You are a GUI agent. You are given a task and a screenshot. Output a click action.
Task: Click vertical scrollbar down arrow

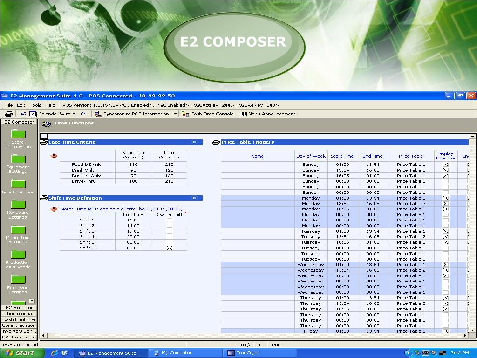(472, 330)
